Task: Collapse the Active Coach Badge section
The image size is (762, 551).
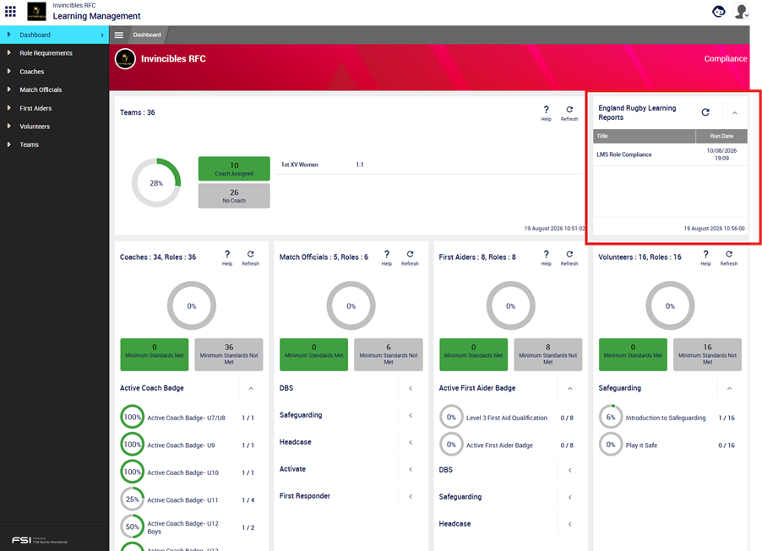Action: tap(251, 388)
